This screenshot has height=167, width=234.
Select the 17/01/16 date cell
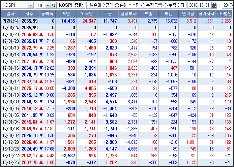[10, 68]
